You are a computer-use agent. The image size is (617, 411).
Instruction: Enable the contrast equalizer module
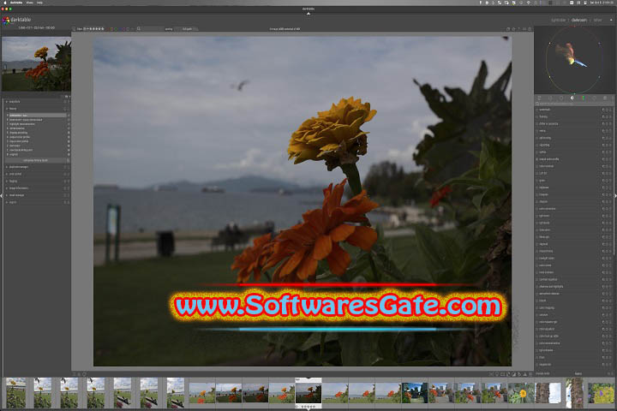pyautogui.click(x=536, y=280)
